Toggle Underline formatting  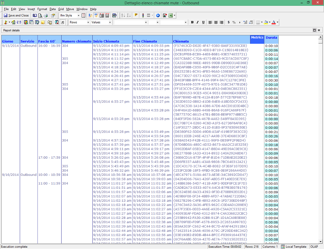click(203, 22)
